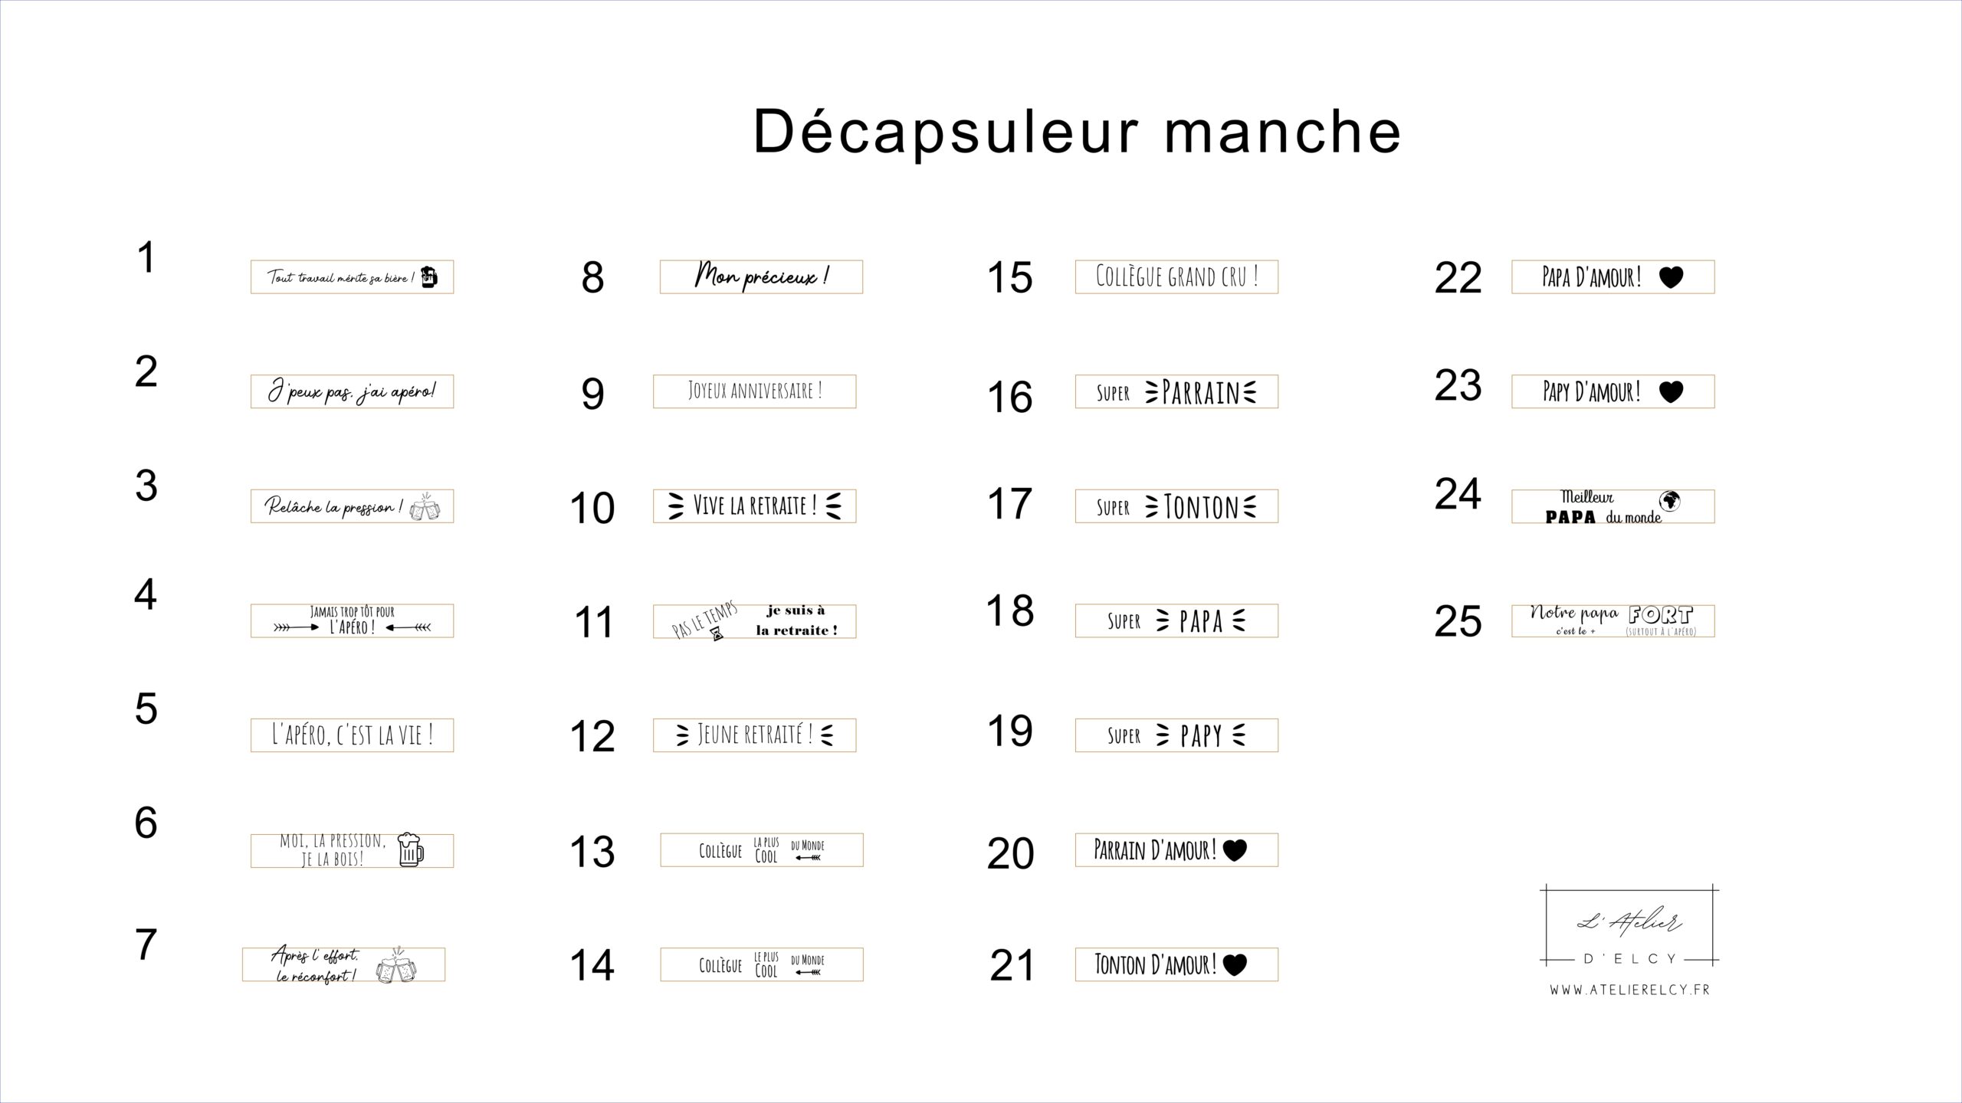Click the heart in the "Papy d'amour!" design
The height and width of the screenshot is (1103, 1962).
point(1671,391)
